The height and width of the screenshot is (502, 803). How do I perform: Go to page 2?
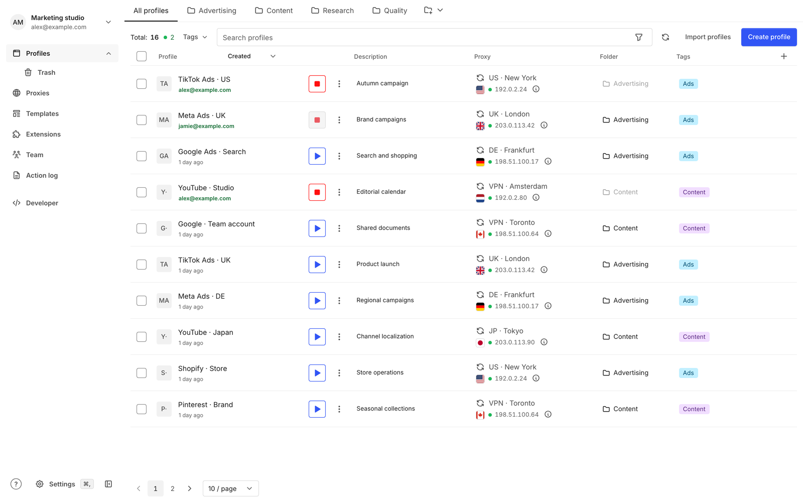click(x=173, y=488)
